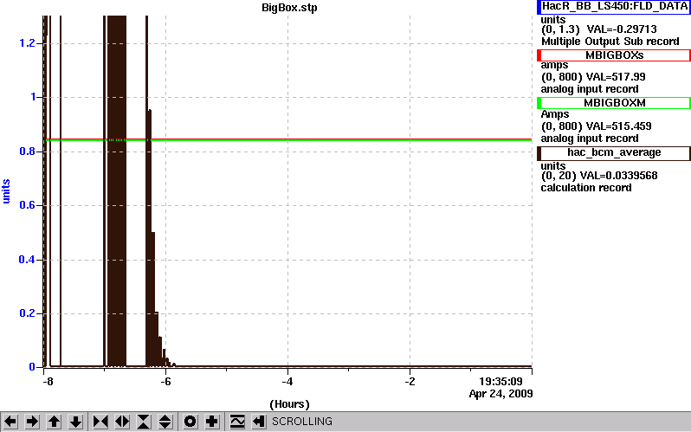Click the 0.6 y-axis tick label
The image size is (691, 432).
(x=27, y=205)
